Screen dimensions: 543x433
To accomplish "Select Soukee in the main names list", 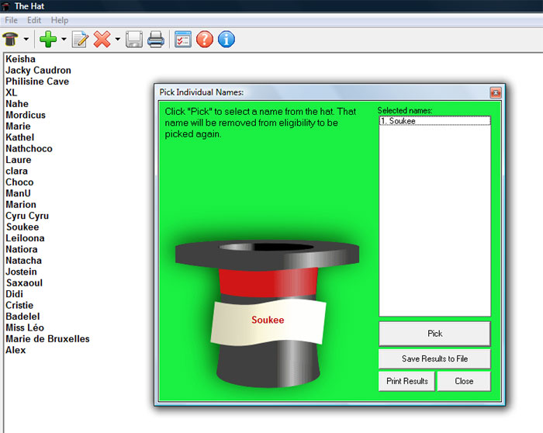I will [x=22, y=227].
